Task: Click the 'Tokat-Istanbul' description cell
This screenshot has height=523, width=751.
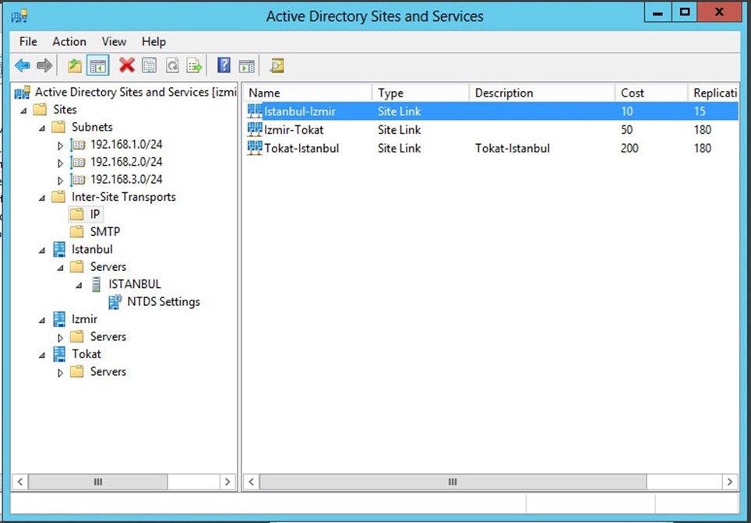Action: click(512, 149)
